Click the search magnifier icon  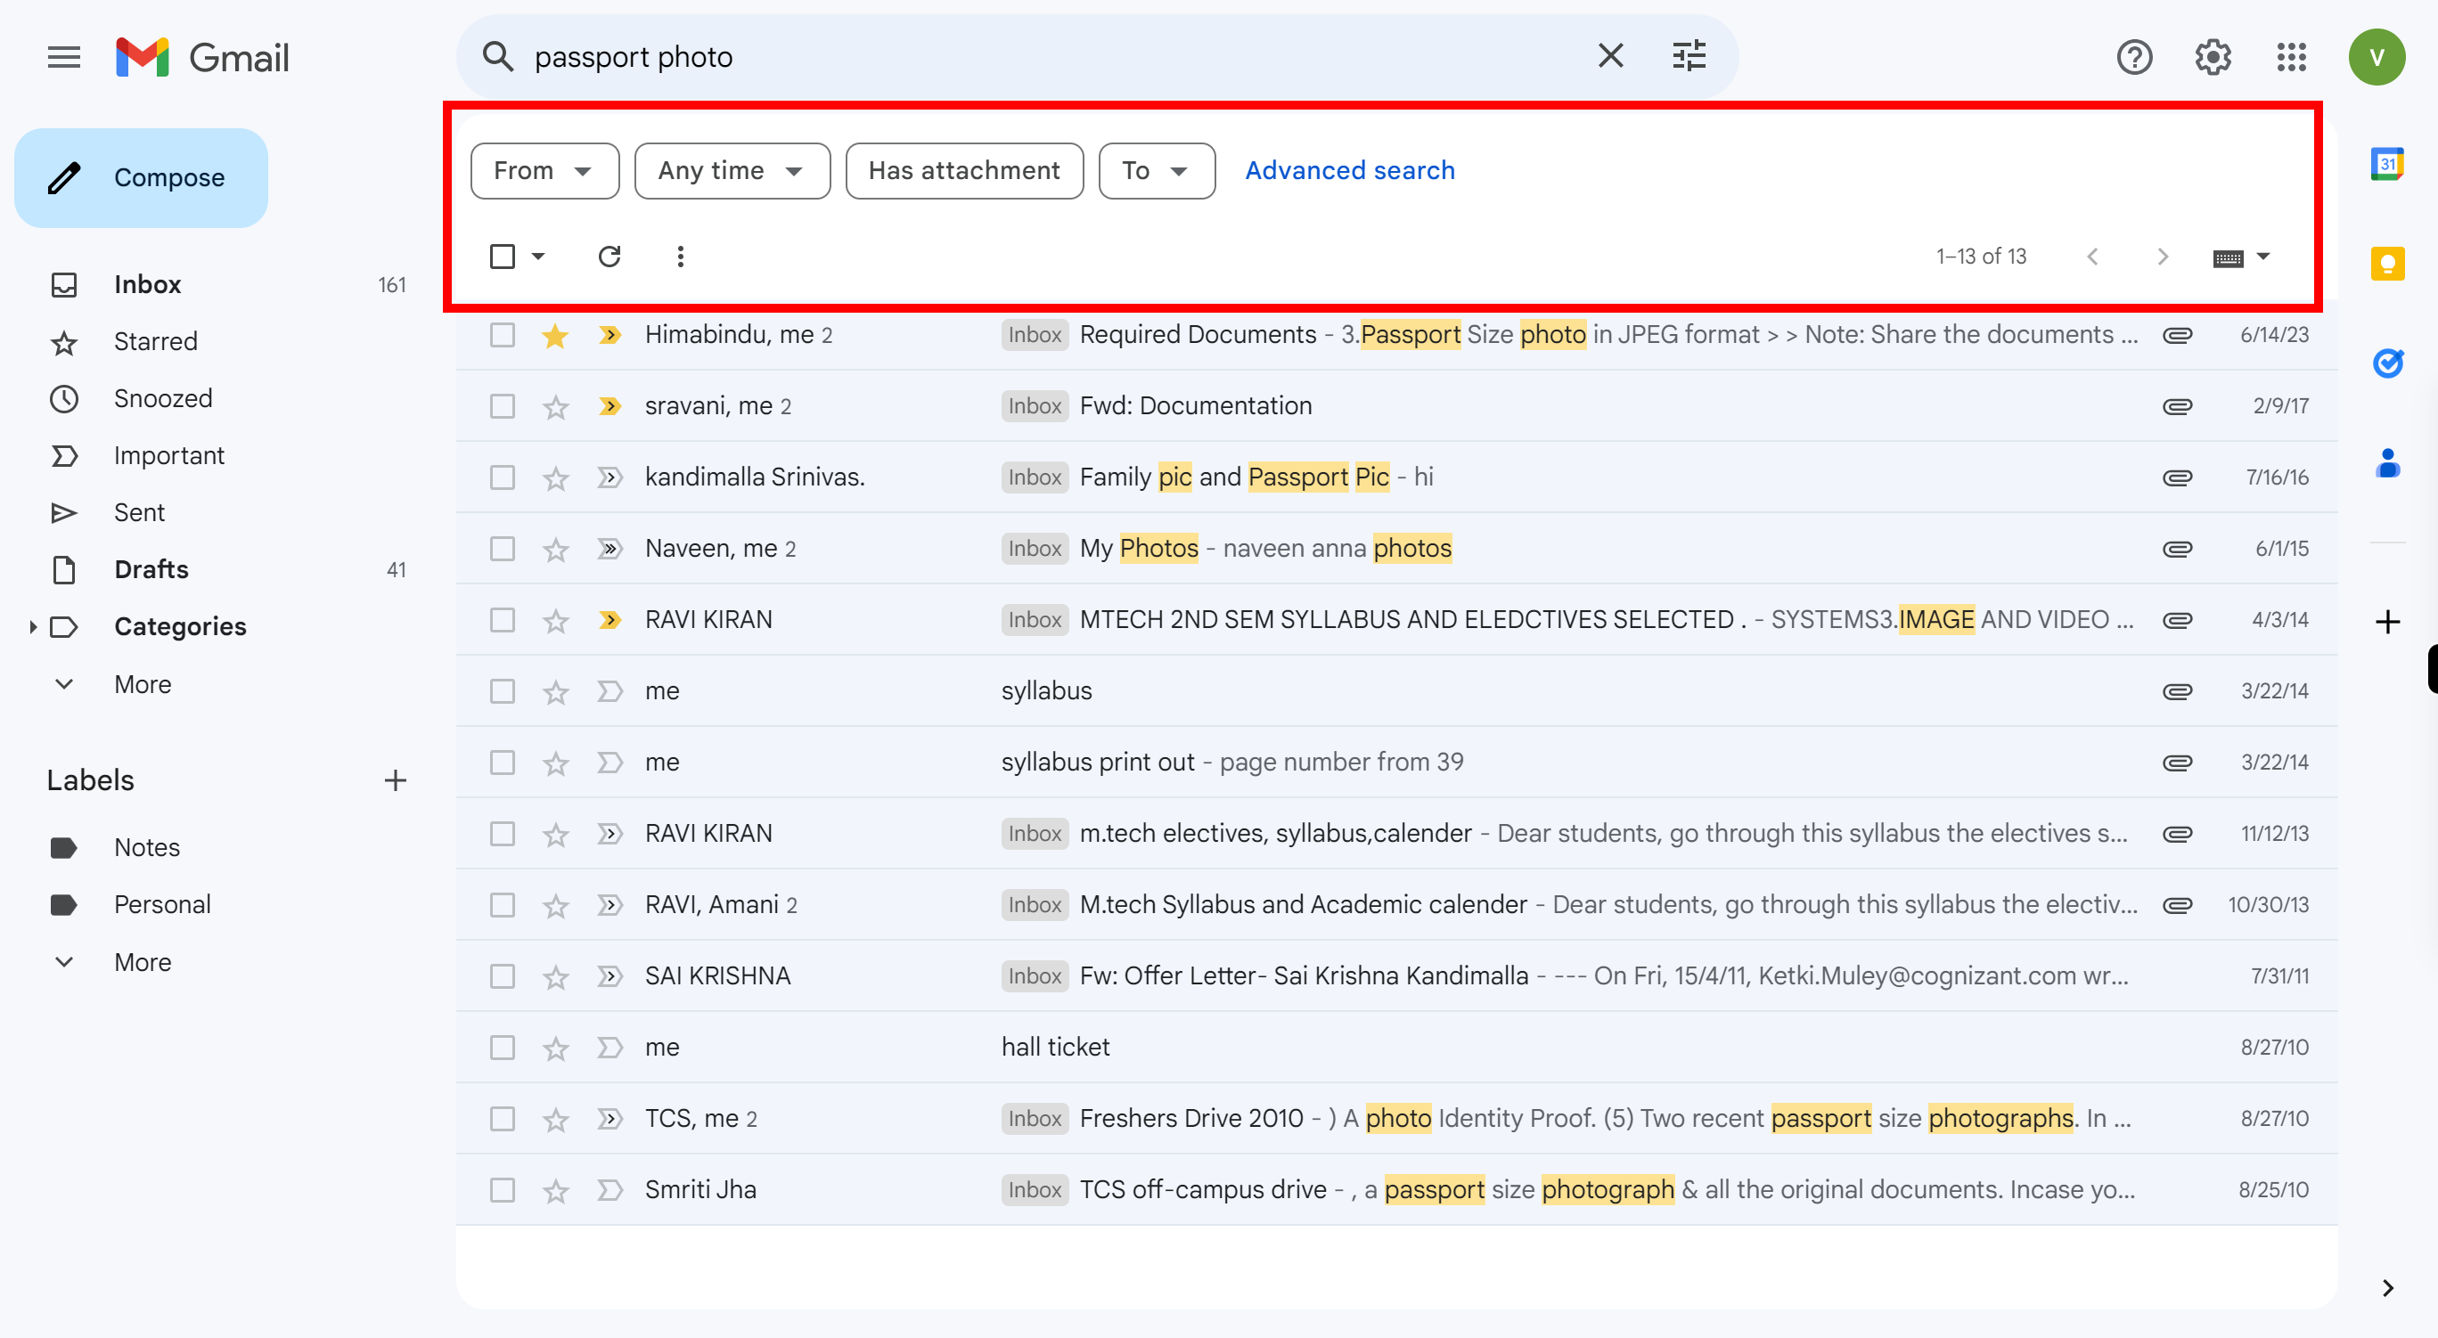click(498, 57)
